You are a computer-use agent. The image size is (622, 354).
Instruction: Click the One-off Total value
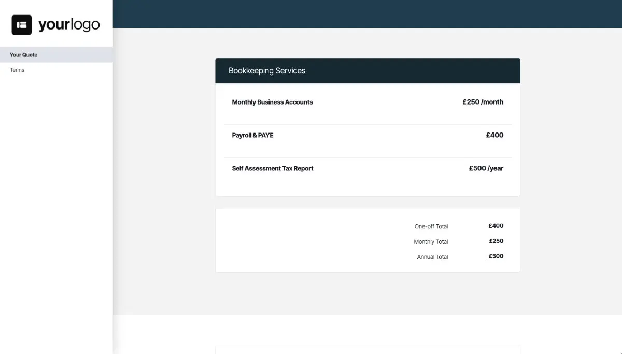[496, 226]
